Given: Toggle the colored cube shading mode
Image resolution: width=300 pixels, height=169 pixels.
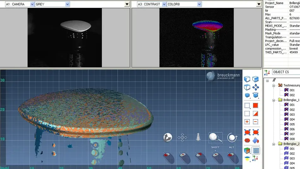Looking at the screenshot, I should click(247, 151).
